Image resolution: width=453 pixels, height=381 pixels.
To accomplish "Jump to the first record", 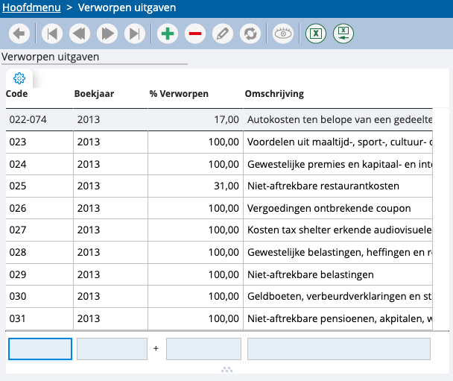I will (51, 34).
